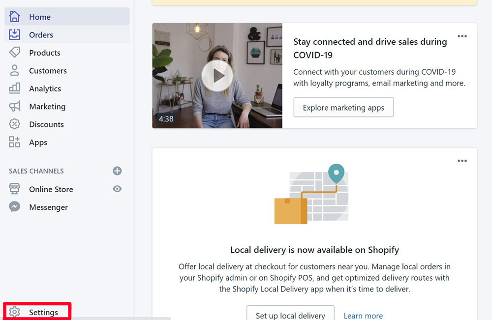Play the COVID-19 marketing video
Image resolution: width=492 pixels, height=320 pixels.
pos(217,76)
